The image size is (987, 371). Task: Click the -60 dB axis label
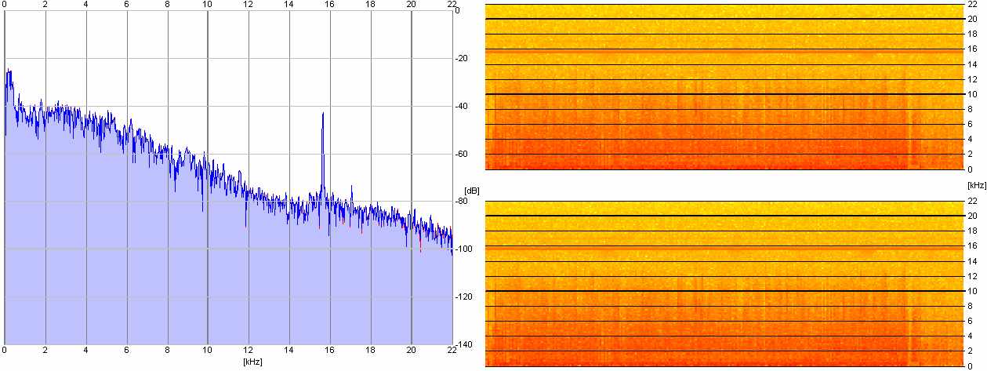(463, 155)
